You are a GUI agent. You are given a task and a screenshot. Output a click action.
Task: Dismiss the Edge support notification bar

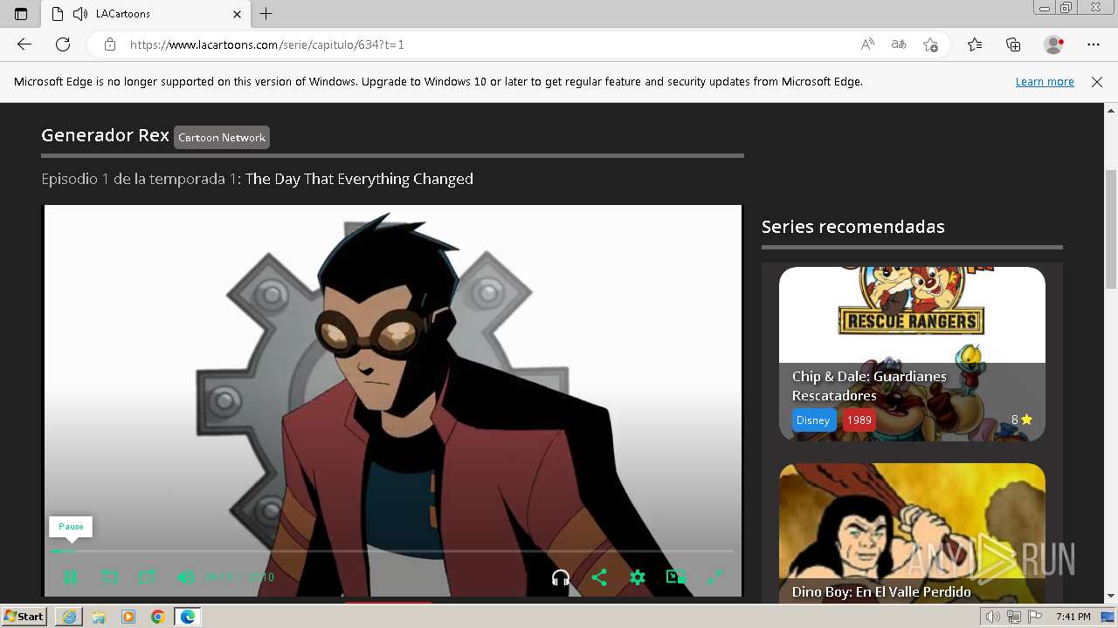pyautogui.click(x=1097, y=81)
